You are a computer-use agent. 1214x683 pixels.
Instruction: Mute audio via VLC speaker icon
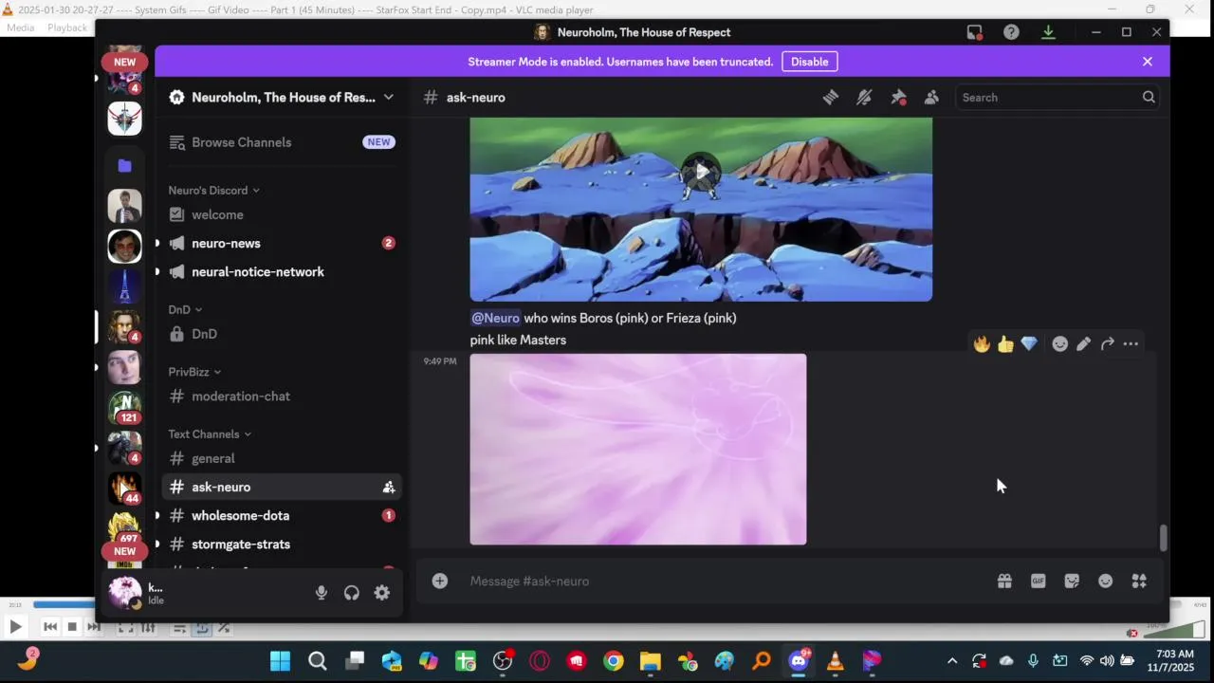tap(1131, 633)
